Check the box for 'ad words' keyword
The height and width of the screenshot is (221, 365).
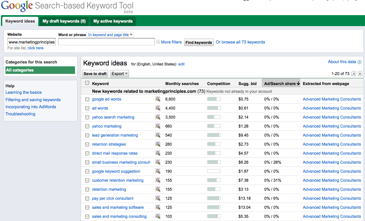[87, 108]
